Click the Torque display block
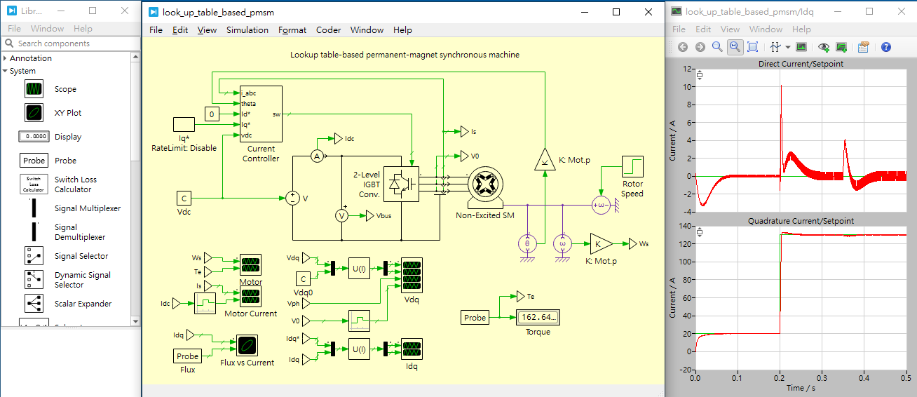This screenshot has width=917, height=397. coord(538,318)
